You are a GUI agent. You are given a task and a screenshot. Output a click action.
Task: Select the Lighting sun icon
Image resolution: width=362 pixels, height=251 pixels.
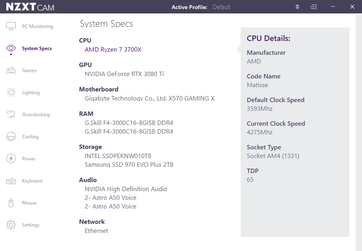(11, 93)
